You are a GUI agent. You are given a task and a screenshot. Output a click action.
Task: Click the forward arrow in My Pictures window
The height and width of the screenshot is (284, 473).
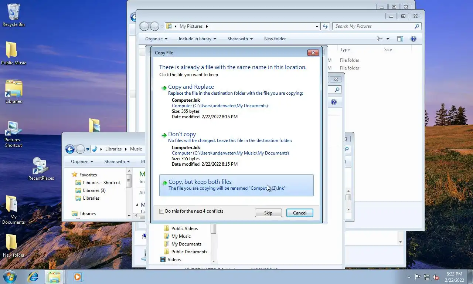click(154, 26)
